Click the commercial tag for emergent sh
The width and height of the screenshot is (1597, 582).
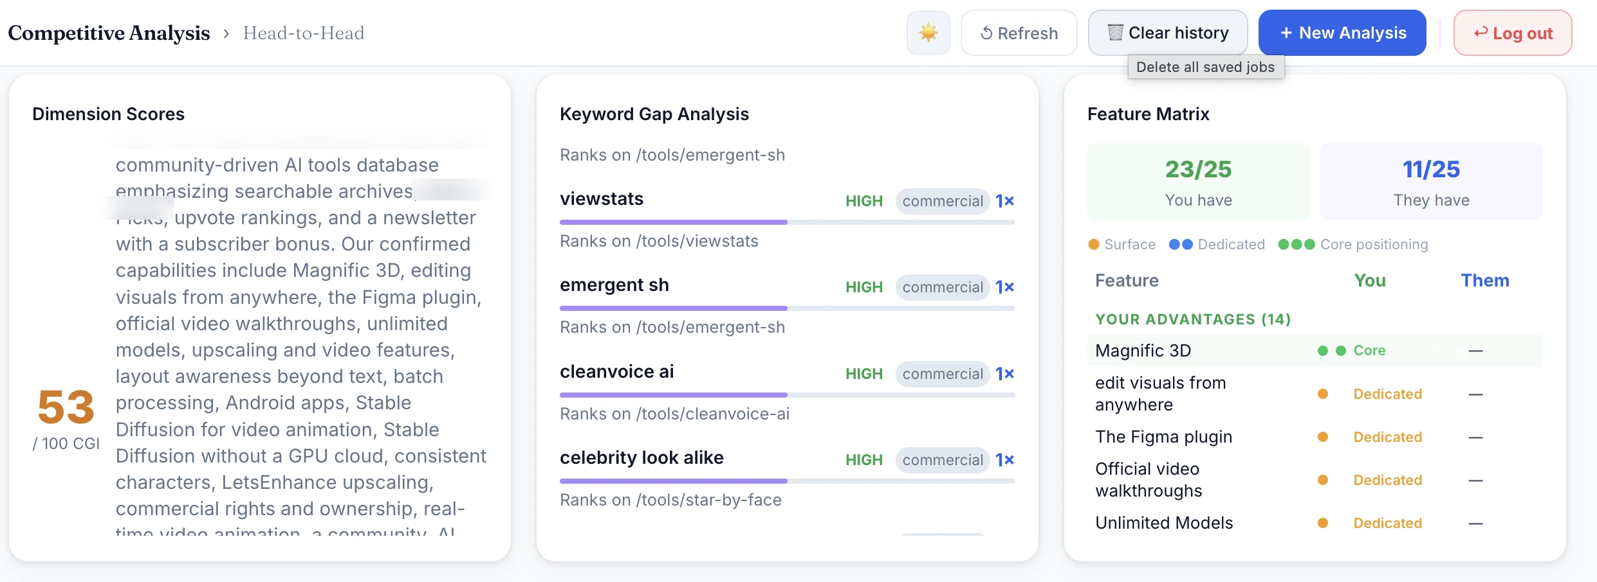tap(943, 287)
